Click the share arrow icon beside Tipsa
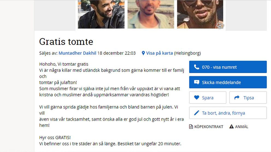 point(237,97)
